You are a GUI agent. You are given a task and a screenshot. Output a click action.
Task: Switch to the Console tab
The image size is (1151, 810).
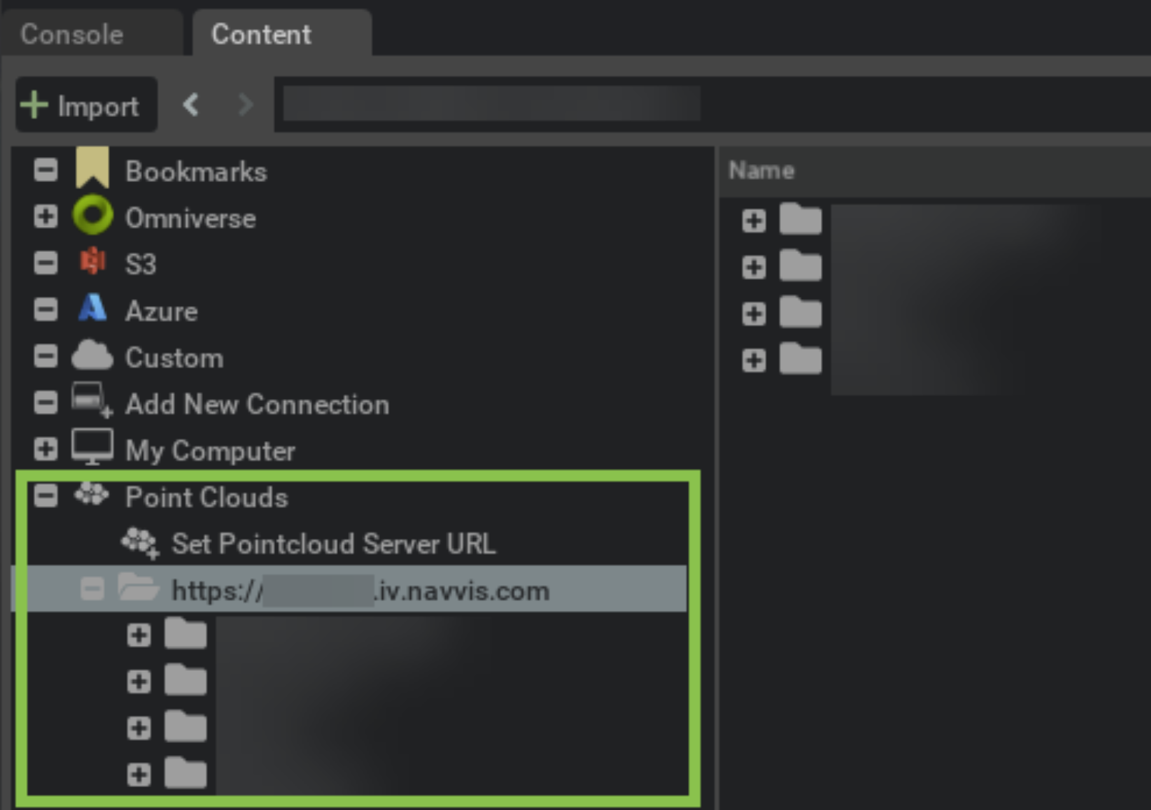pyautogui.click(x=72, y=34)
